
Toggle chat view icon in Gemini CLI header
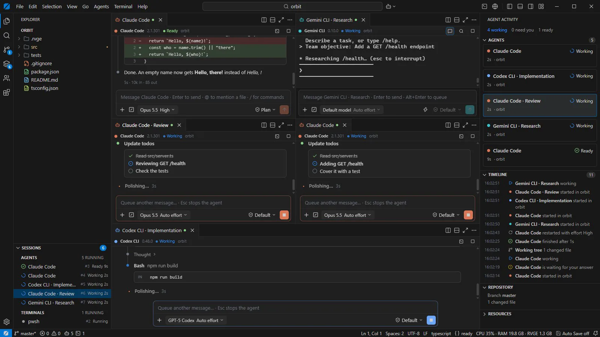pos(450,31)
